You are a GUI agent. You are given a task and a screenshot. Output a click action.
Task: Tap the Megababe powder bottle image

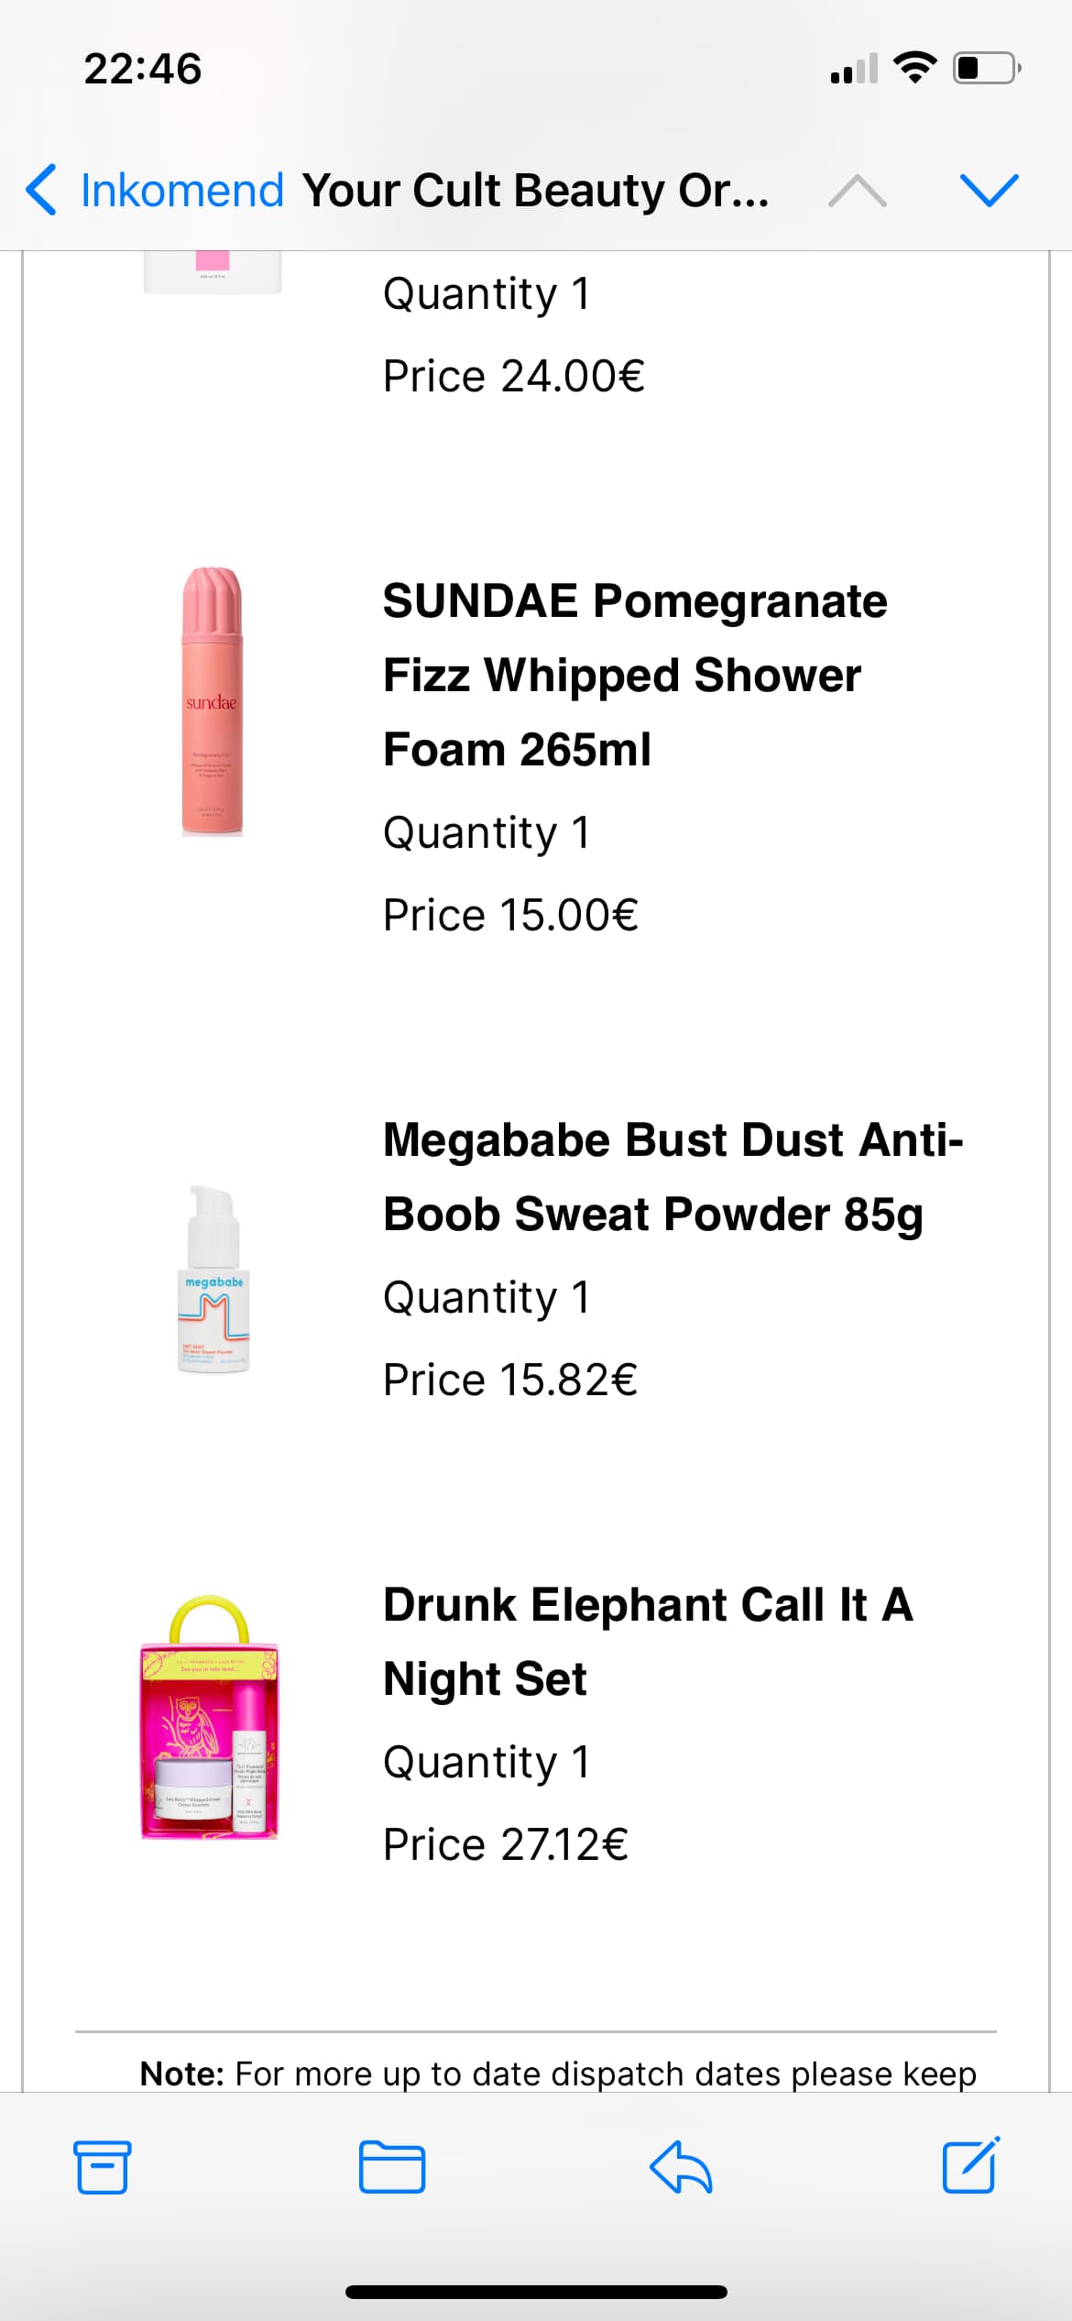point(213,1279)
